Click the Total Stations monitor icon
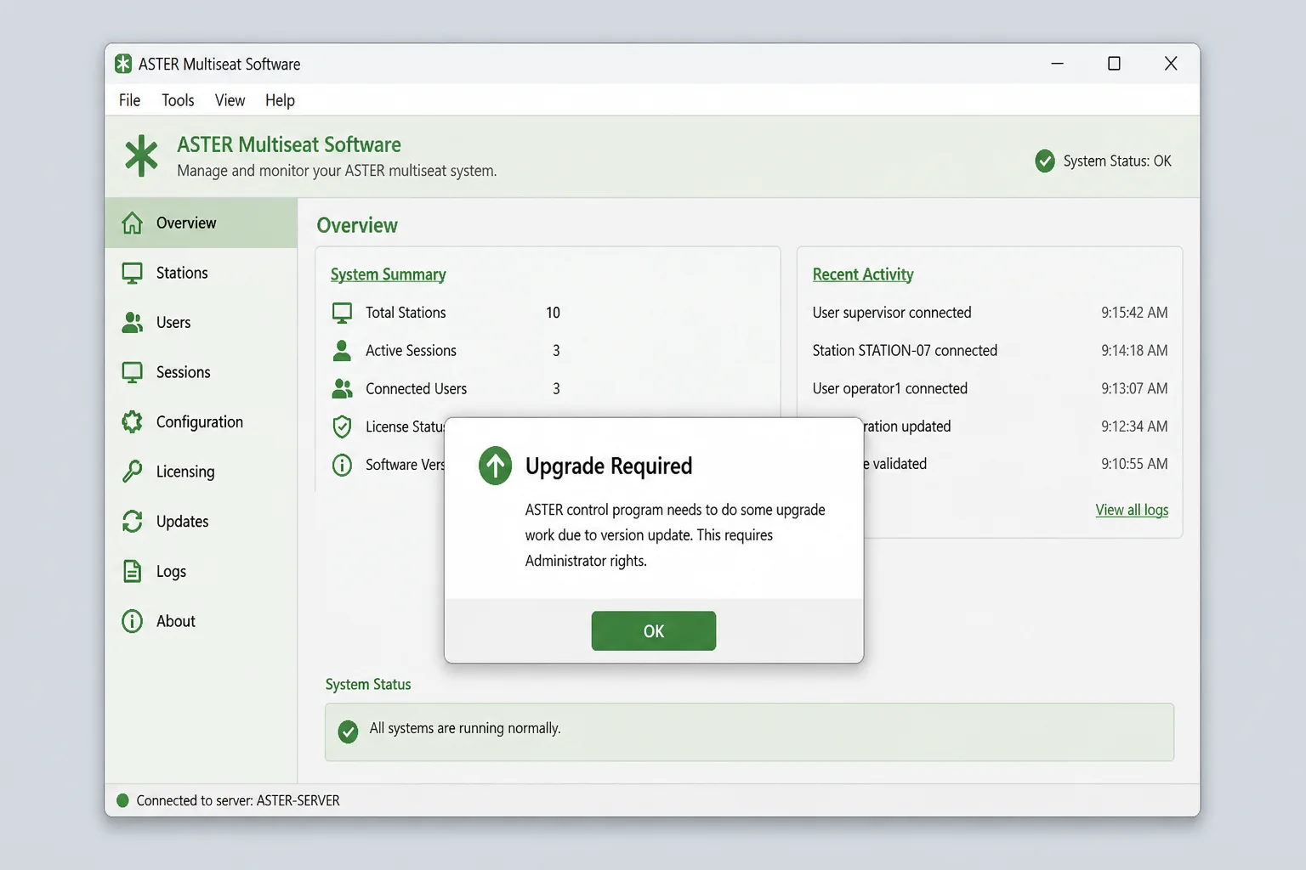Screen dimensions: 1306x870 (342, 313)
